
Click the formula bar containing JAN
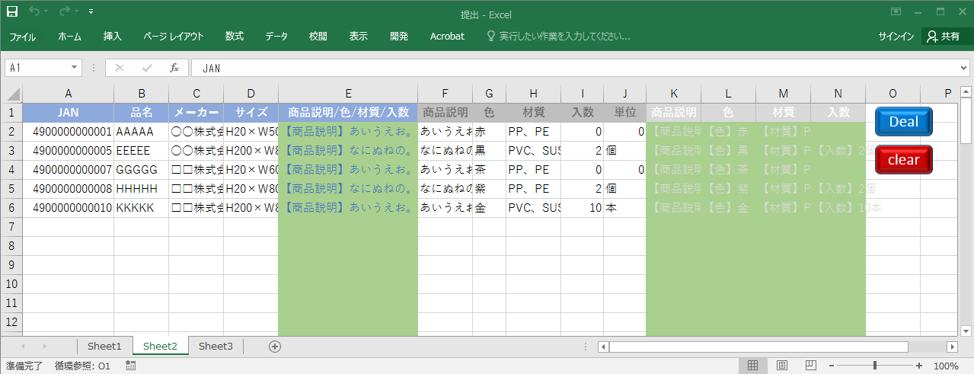(575, 68)
